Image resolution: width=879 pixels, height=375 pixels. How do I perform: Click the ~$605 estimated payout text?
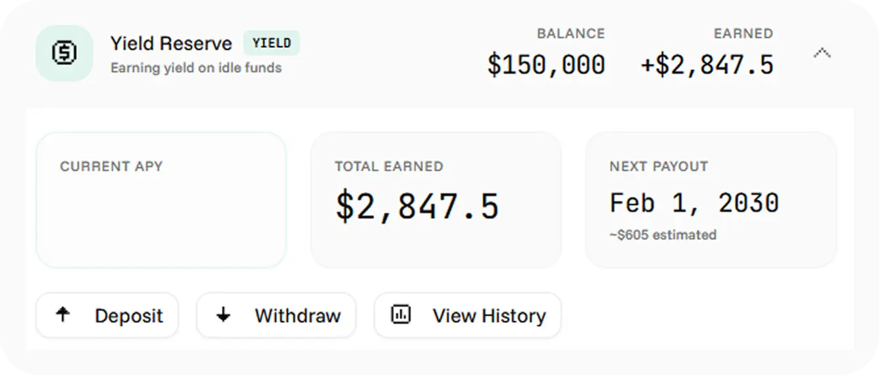click(x=663, y=235)
